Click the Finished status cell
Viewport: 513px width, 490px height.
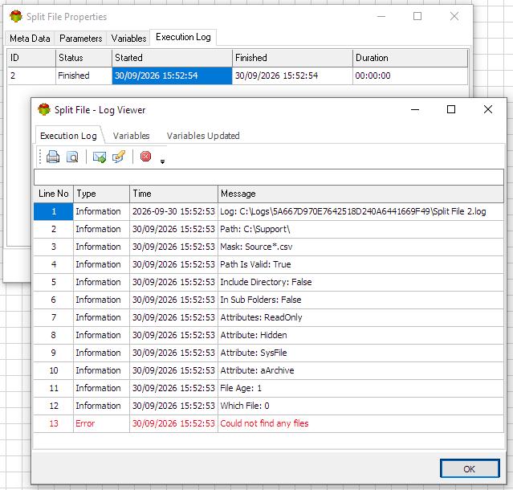pyautogui.click(x=83, y=76)
